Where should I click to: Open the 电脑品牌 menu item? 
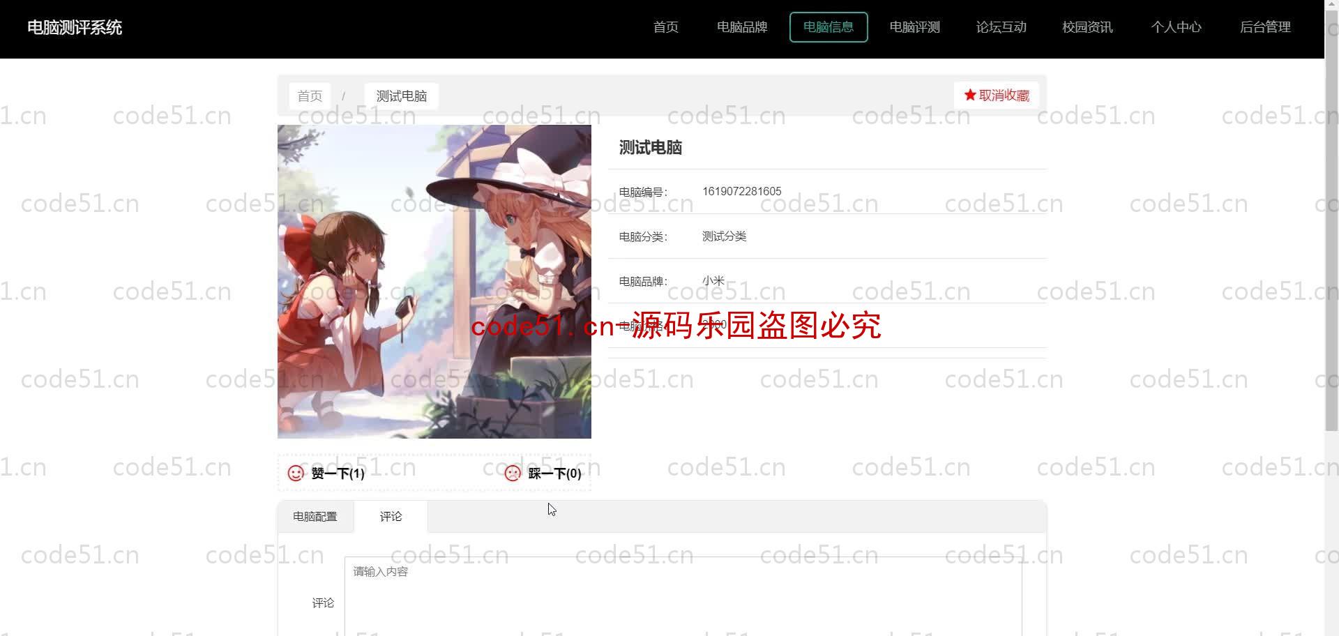click(742, 27)
